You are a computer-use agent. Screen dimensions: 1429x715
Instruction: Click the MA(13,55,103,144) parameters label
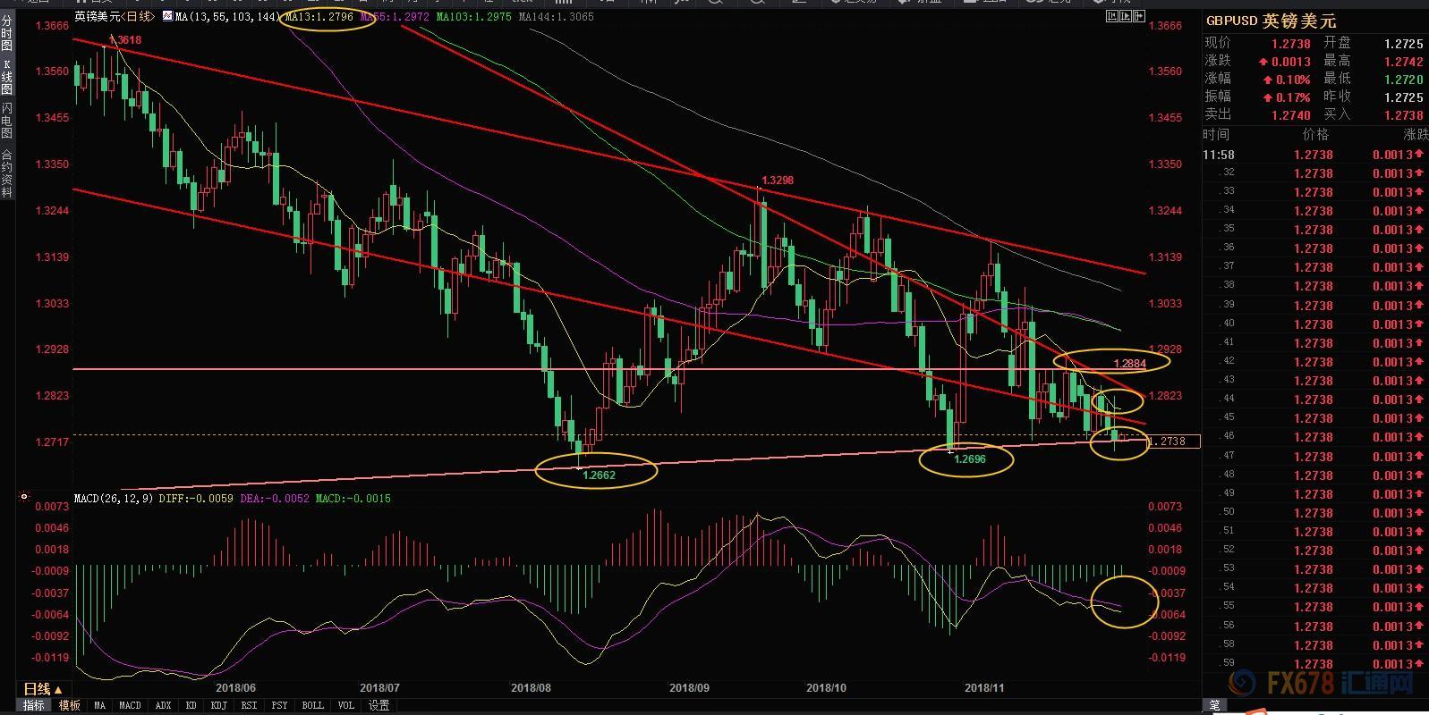pos(227,16)
